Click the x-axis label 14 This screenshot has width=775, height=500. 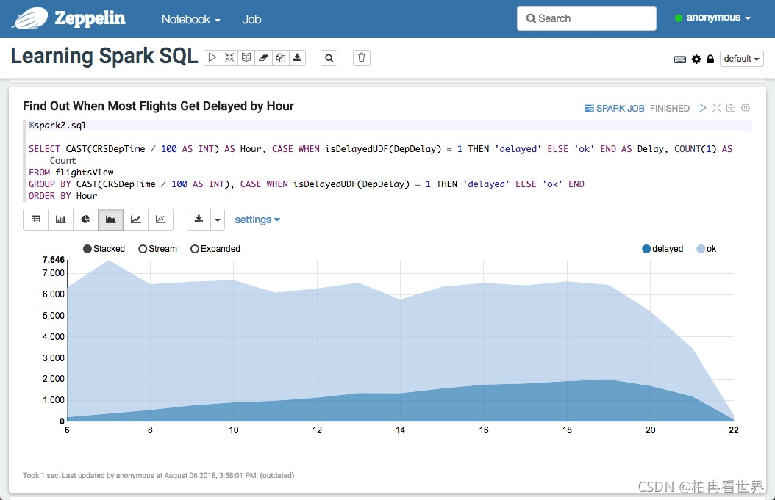point(400,430)
